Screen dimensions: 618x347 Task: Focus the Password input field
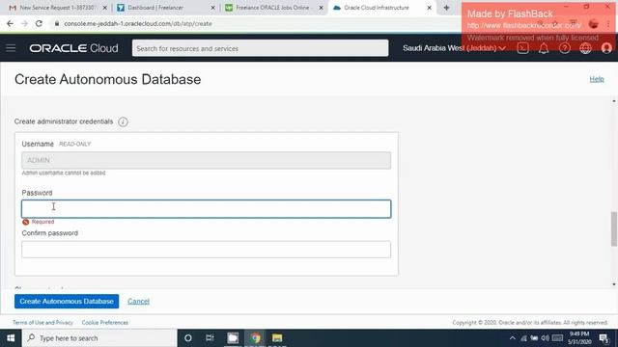tap(206, 209)
